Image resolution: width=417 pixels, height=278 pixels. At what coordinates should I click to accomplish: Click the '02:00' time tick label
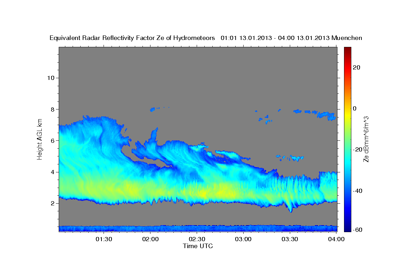[150, 239]
